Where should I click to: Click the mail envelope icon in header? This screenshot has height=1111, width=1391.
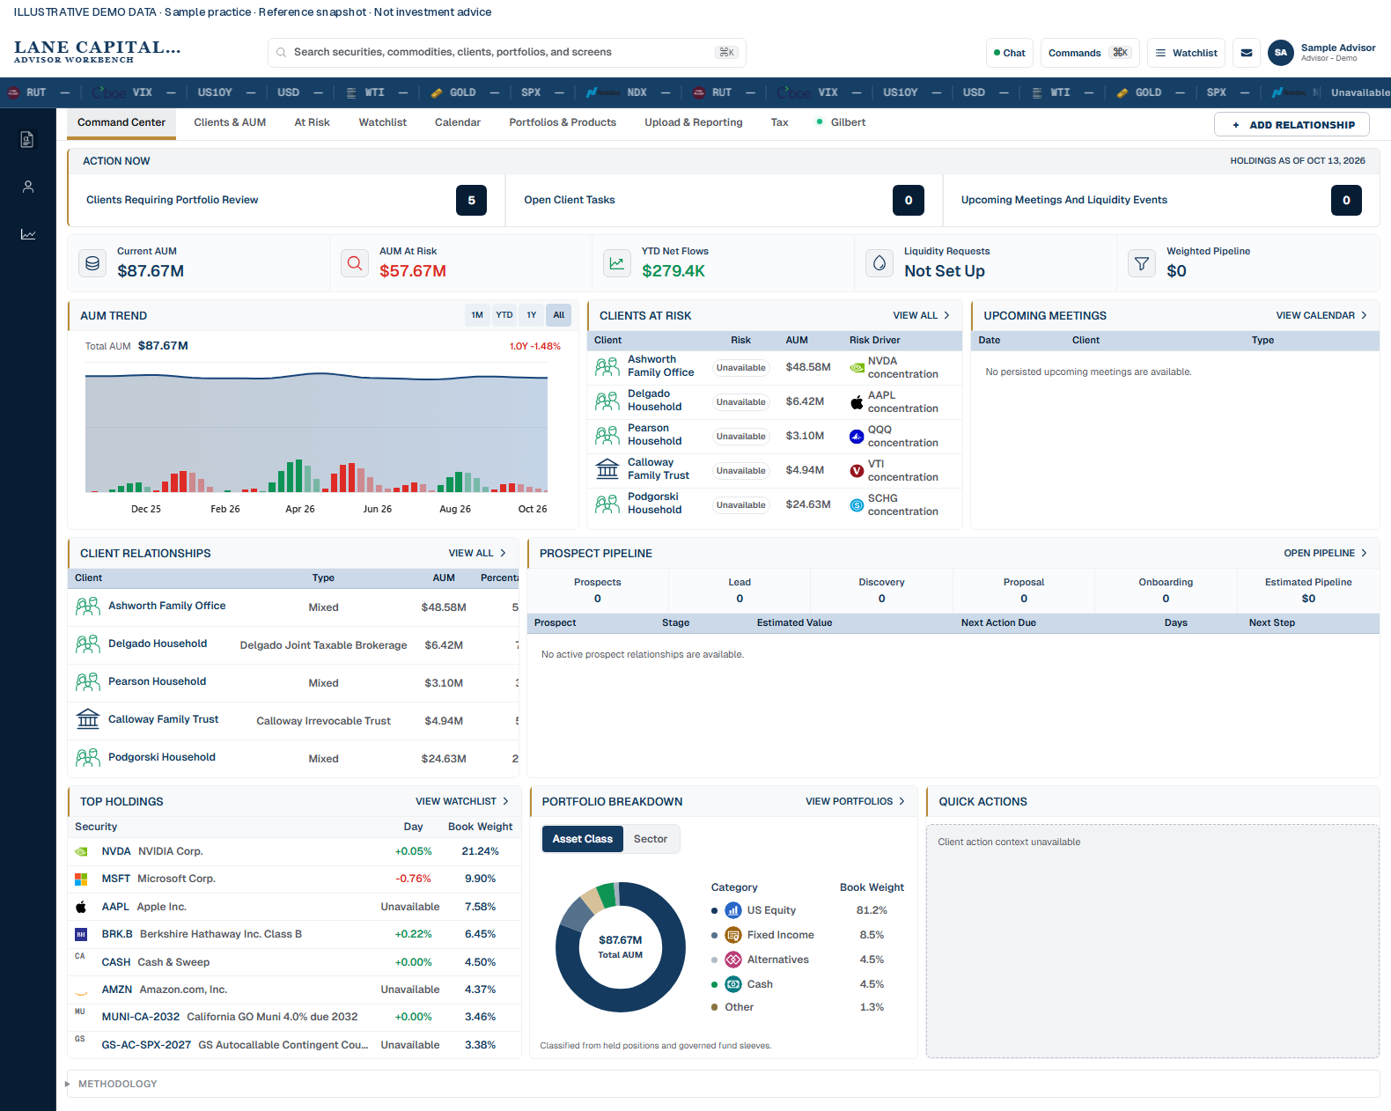point(1247,53)
